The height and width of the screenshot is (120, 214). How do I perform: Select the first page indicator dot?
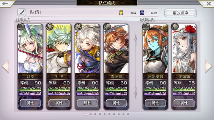tap(86, 114)
